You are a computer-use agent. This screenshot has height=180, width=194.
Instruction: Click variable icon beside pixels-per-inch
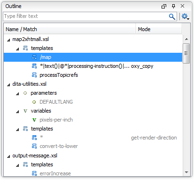[34, 120]
